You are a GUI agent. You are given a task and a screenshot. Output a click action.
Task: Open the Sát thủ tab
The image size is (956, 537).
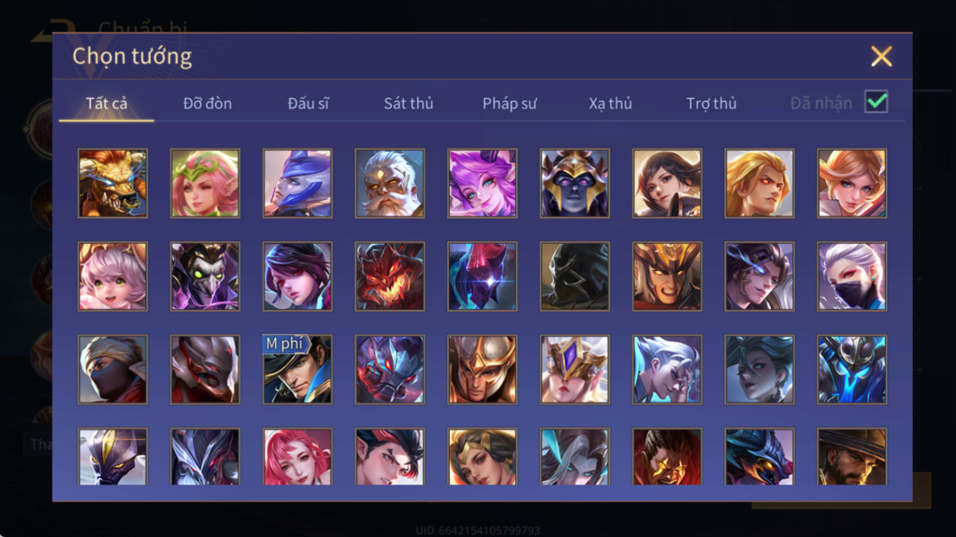[x=408, y=103]
